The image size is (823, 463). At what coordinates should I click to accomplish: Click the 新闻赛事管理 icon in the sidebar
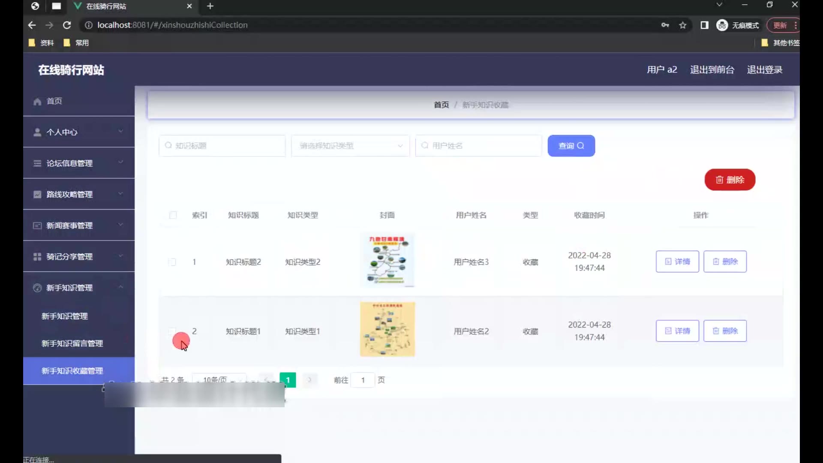pyautogui.click(x=37, y=225)
